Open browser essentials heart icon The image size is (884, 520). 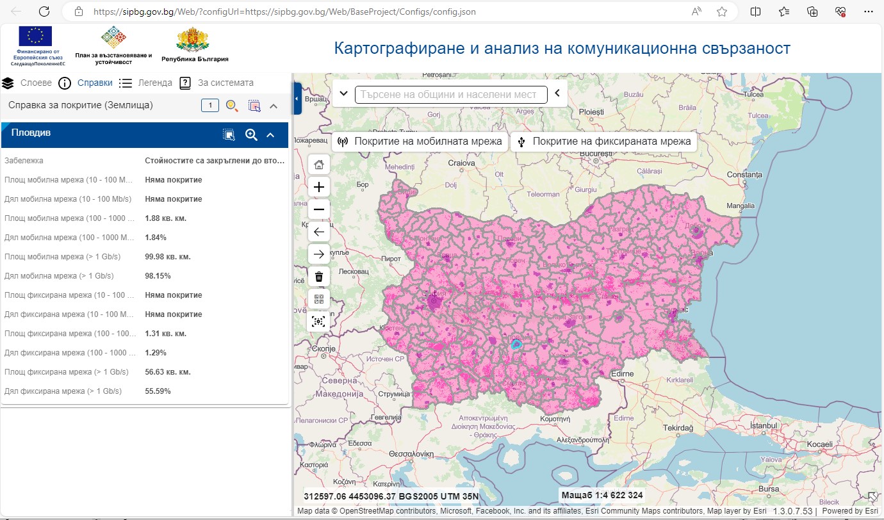pyautogui.click(x=841, y=12)
